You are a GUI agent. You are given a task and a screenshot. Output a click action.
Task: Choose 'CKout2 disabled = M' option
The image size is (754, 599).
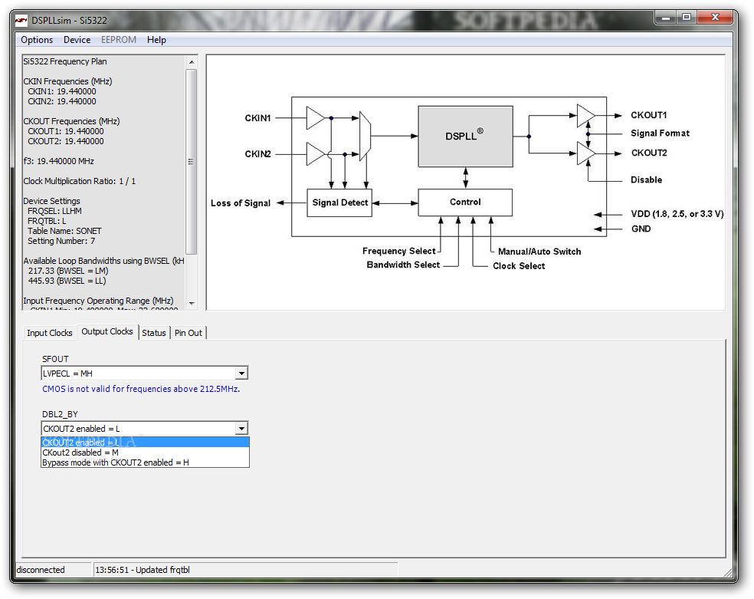point(146,453)
